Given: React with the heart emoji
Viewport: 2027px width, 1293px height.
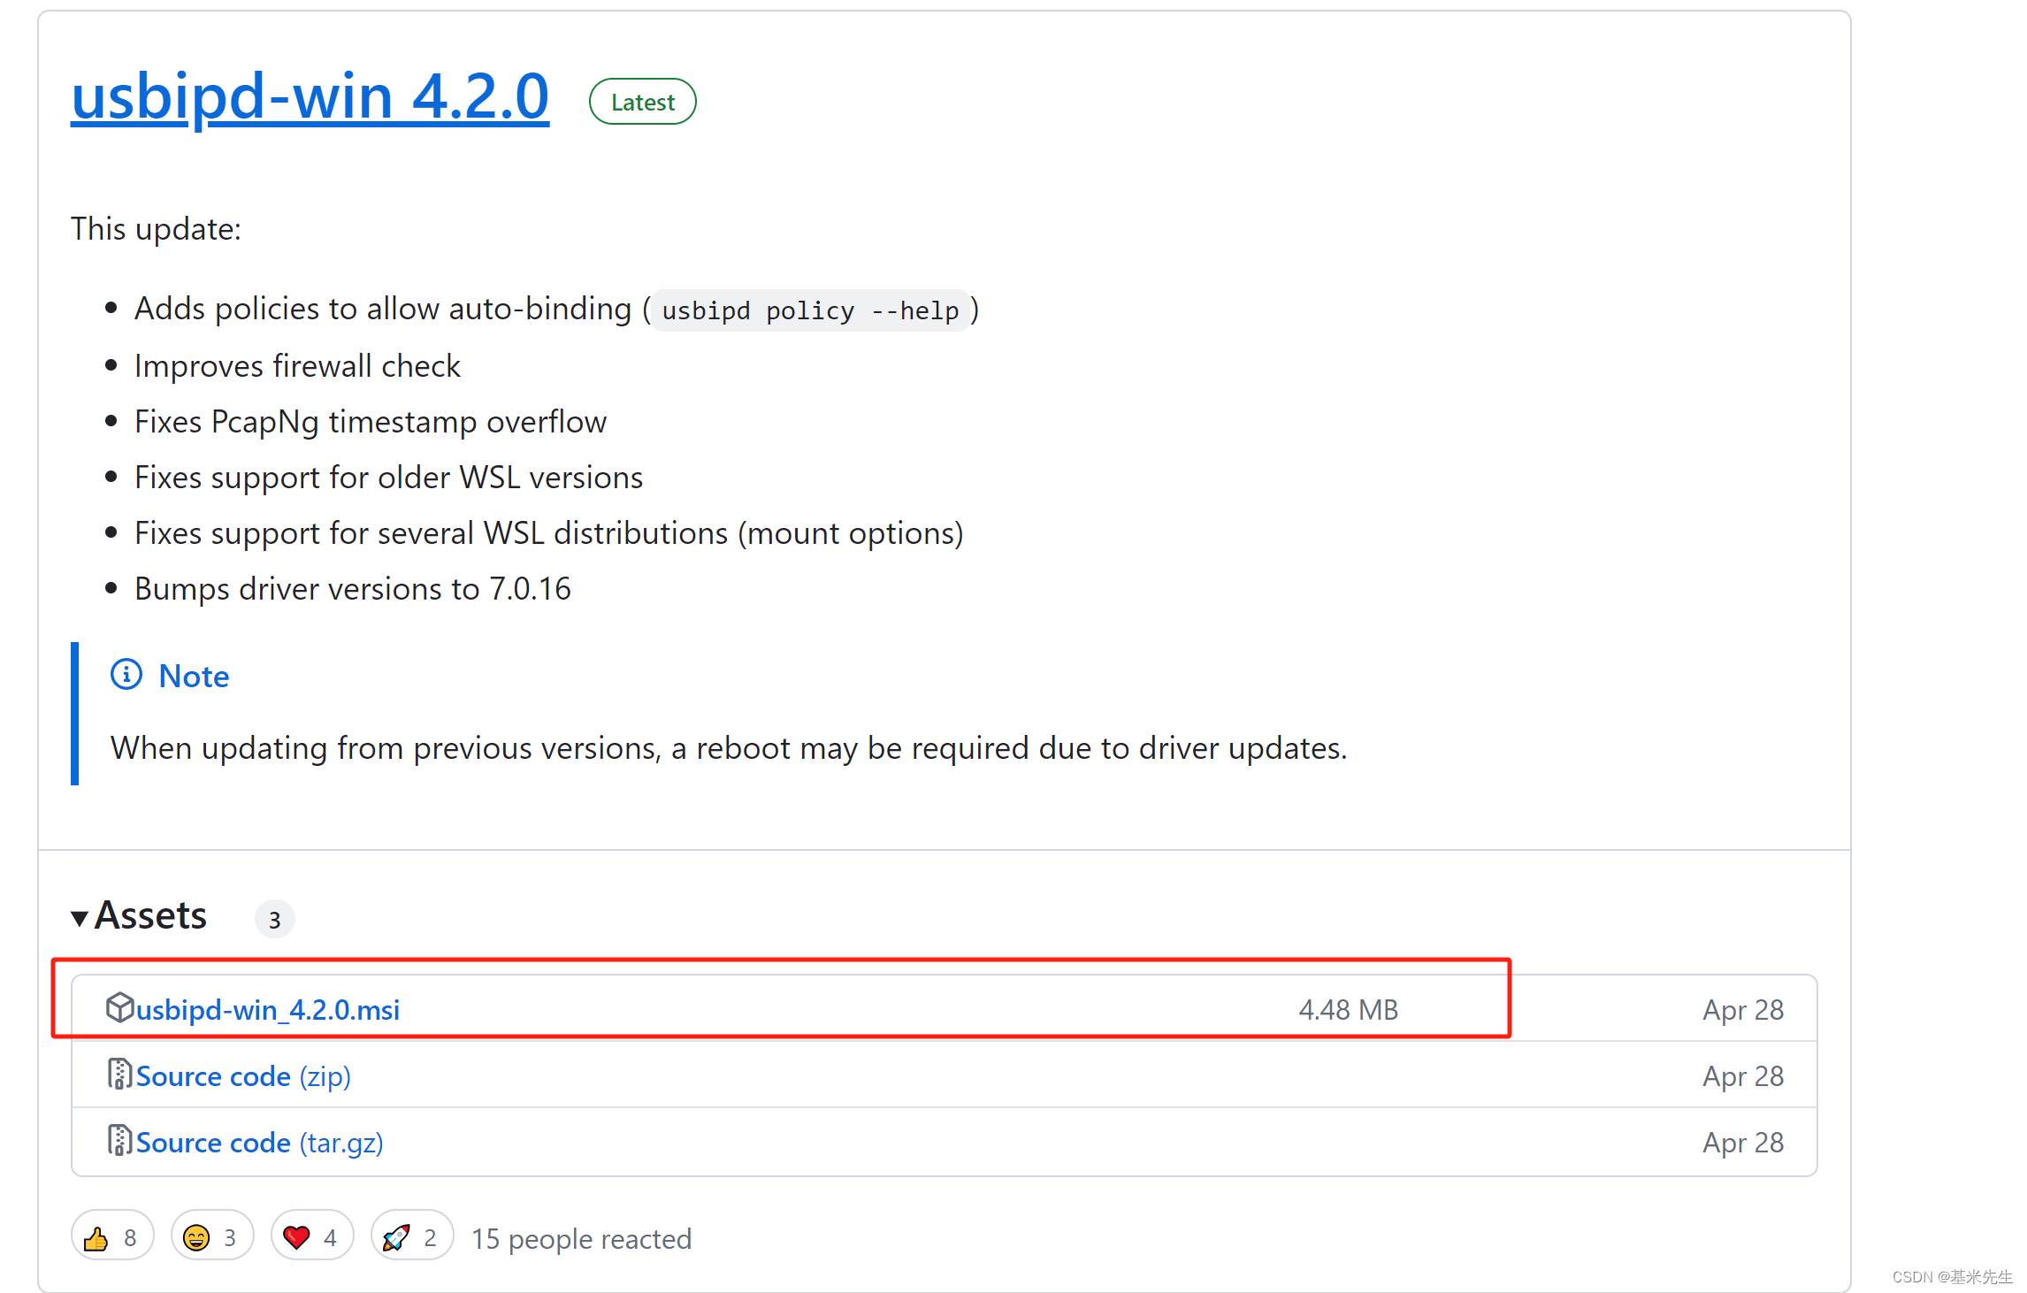Looking at the screenshot, I should 312,1236.
